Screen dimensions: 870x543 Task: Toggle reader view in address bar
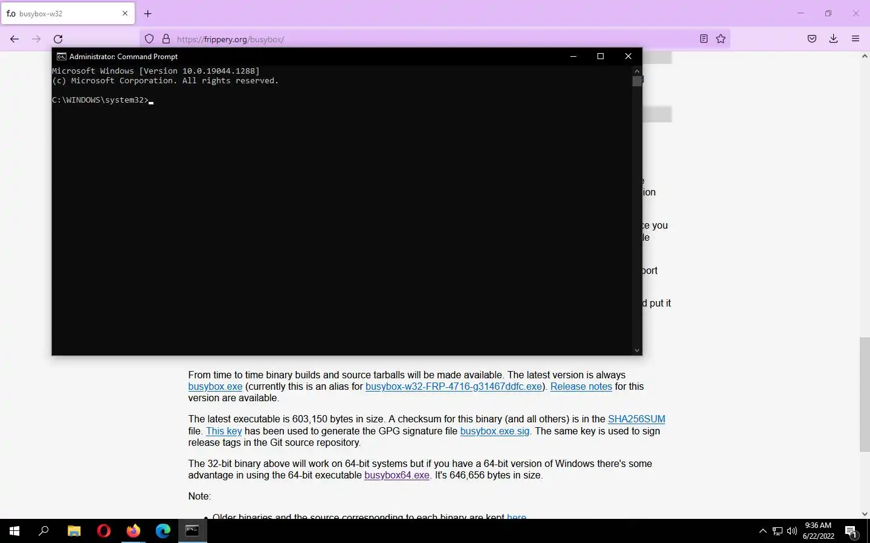704,39
